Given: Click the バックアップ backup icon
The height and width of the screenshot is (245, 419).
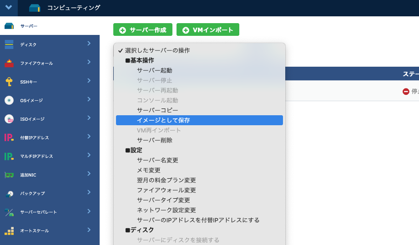Looking at the screenshot, I should point(10,194).
